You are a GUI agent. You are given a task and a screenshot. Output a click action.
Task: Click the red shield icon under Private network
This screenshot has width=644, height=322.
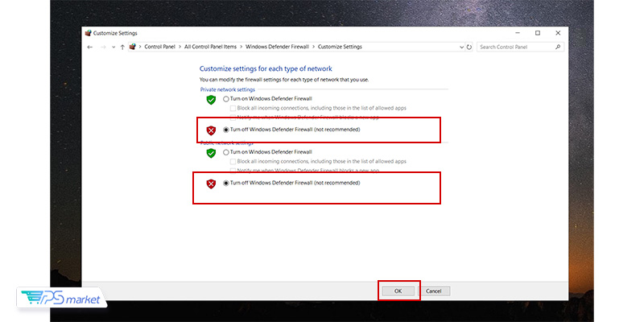click(211, 130)
